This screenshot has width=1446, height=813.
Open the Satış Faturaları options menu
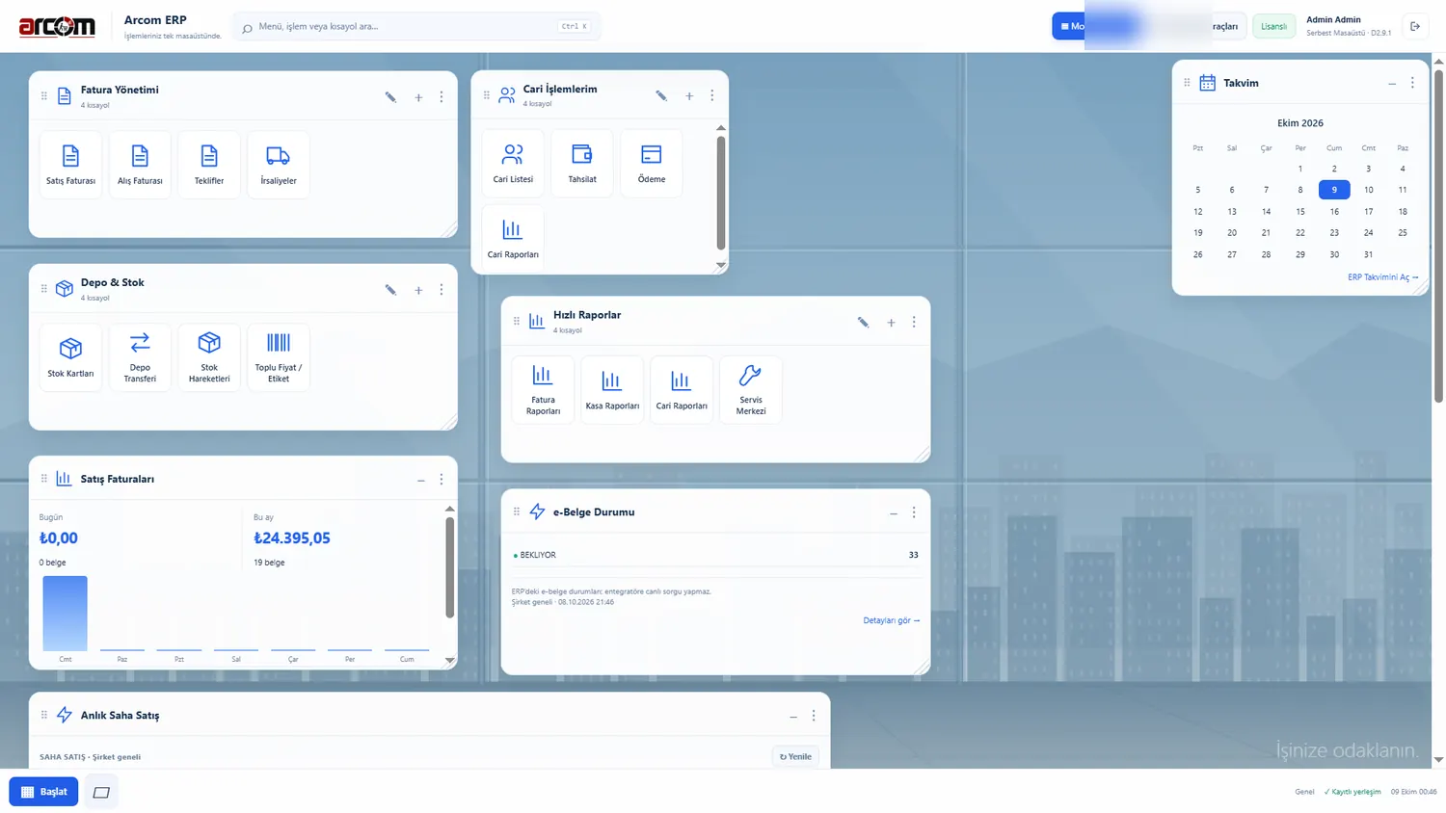(442, 479)
